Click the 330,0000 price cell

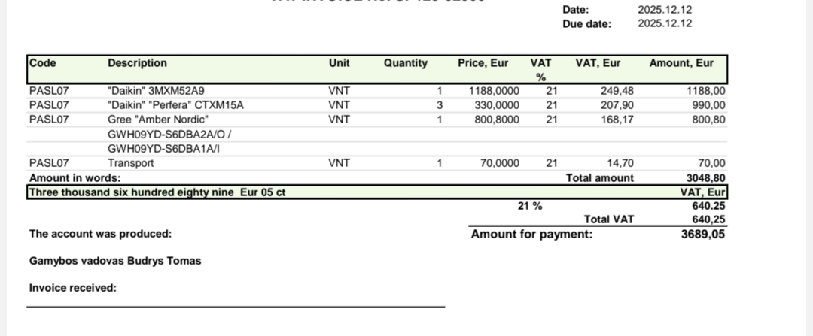tap(497, 105)
